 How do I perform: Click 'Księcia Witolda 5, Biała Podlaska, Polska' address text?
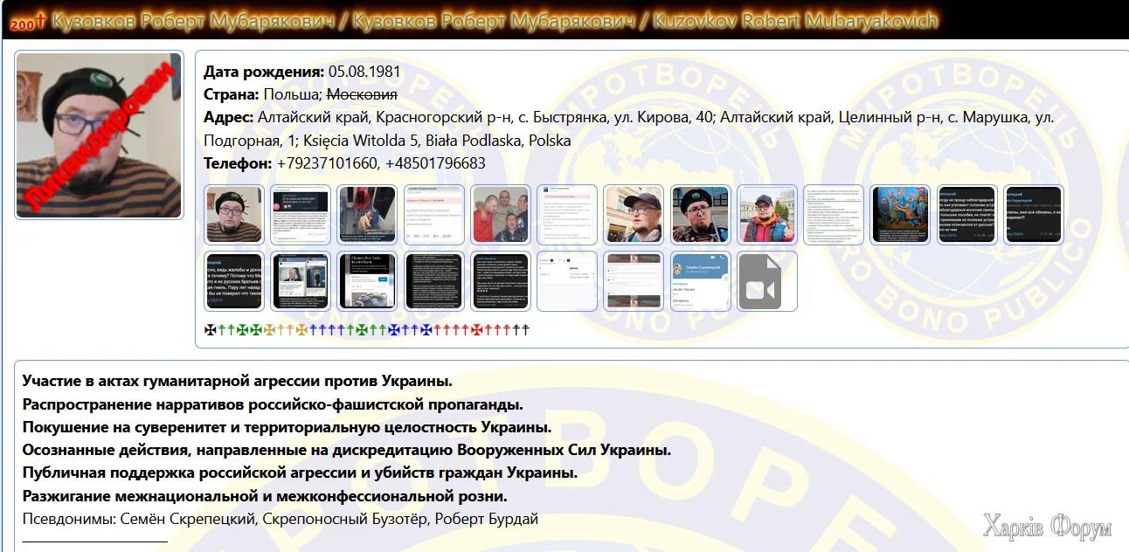[x=438, y=141]
